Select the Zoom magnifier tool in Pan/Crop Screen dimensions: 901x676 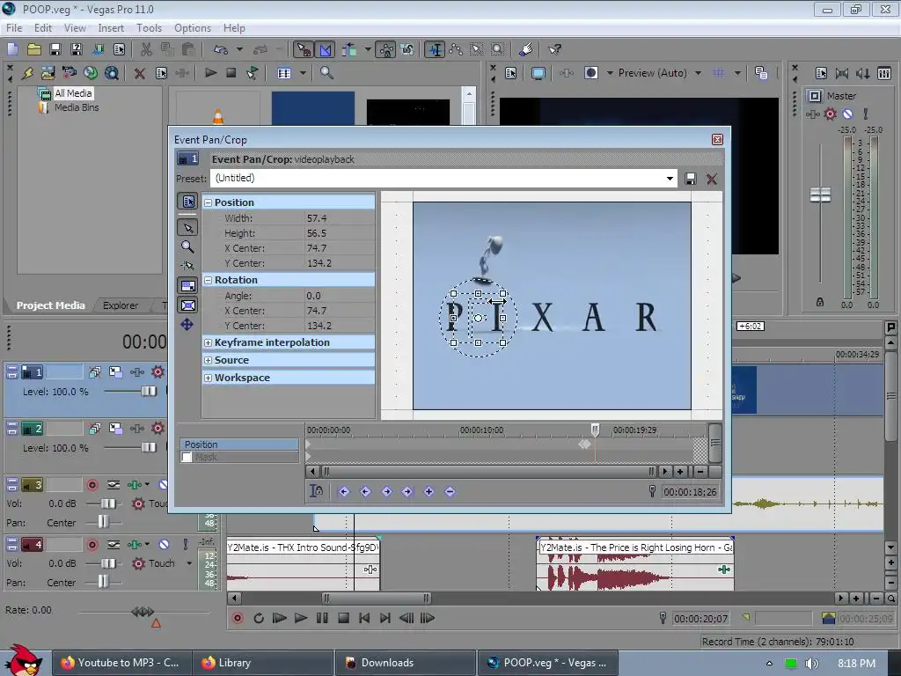click(187, 246)
